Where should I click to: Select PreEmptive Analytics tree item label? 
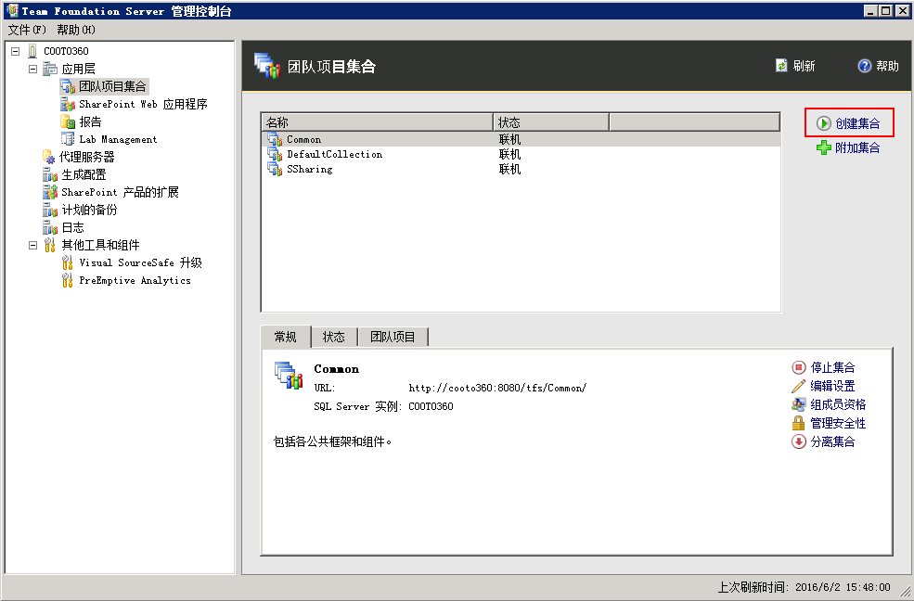[x=135, y=280]
